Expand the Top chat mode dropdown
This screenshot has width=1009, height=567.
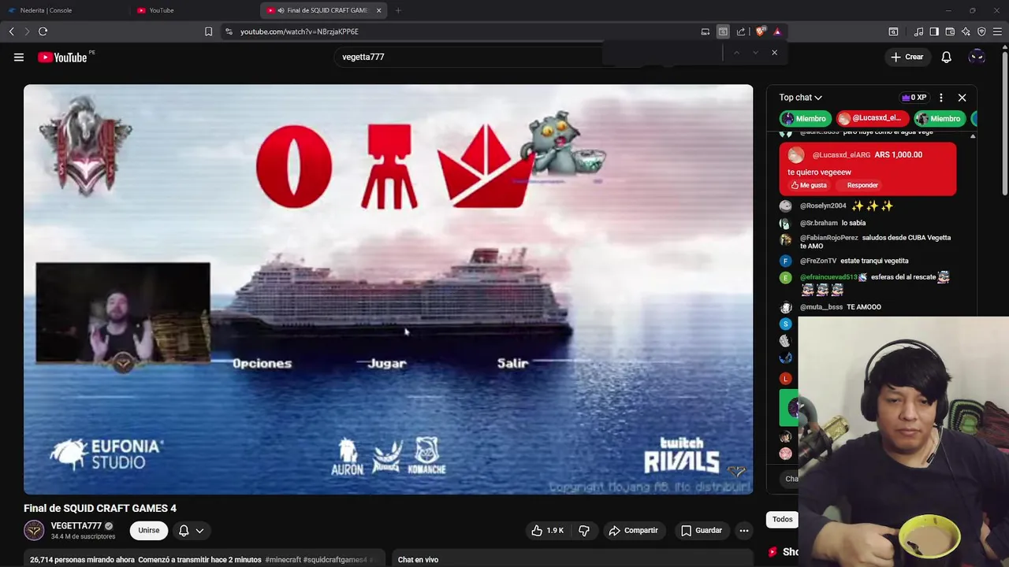tap(800, 98)
